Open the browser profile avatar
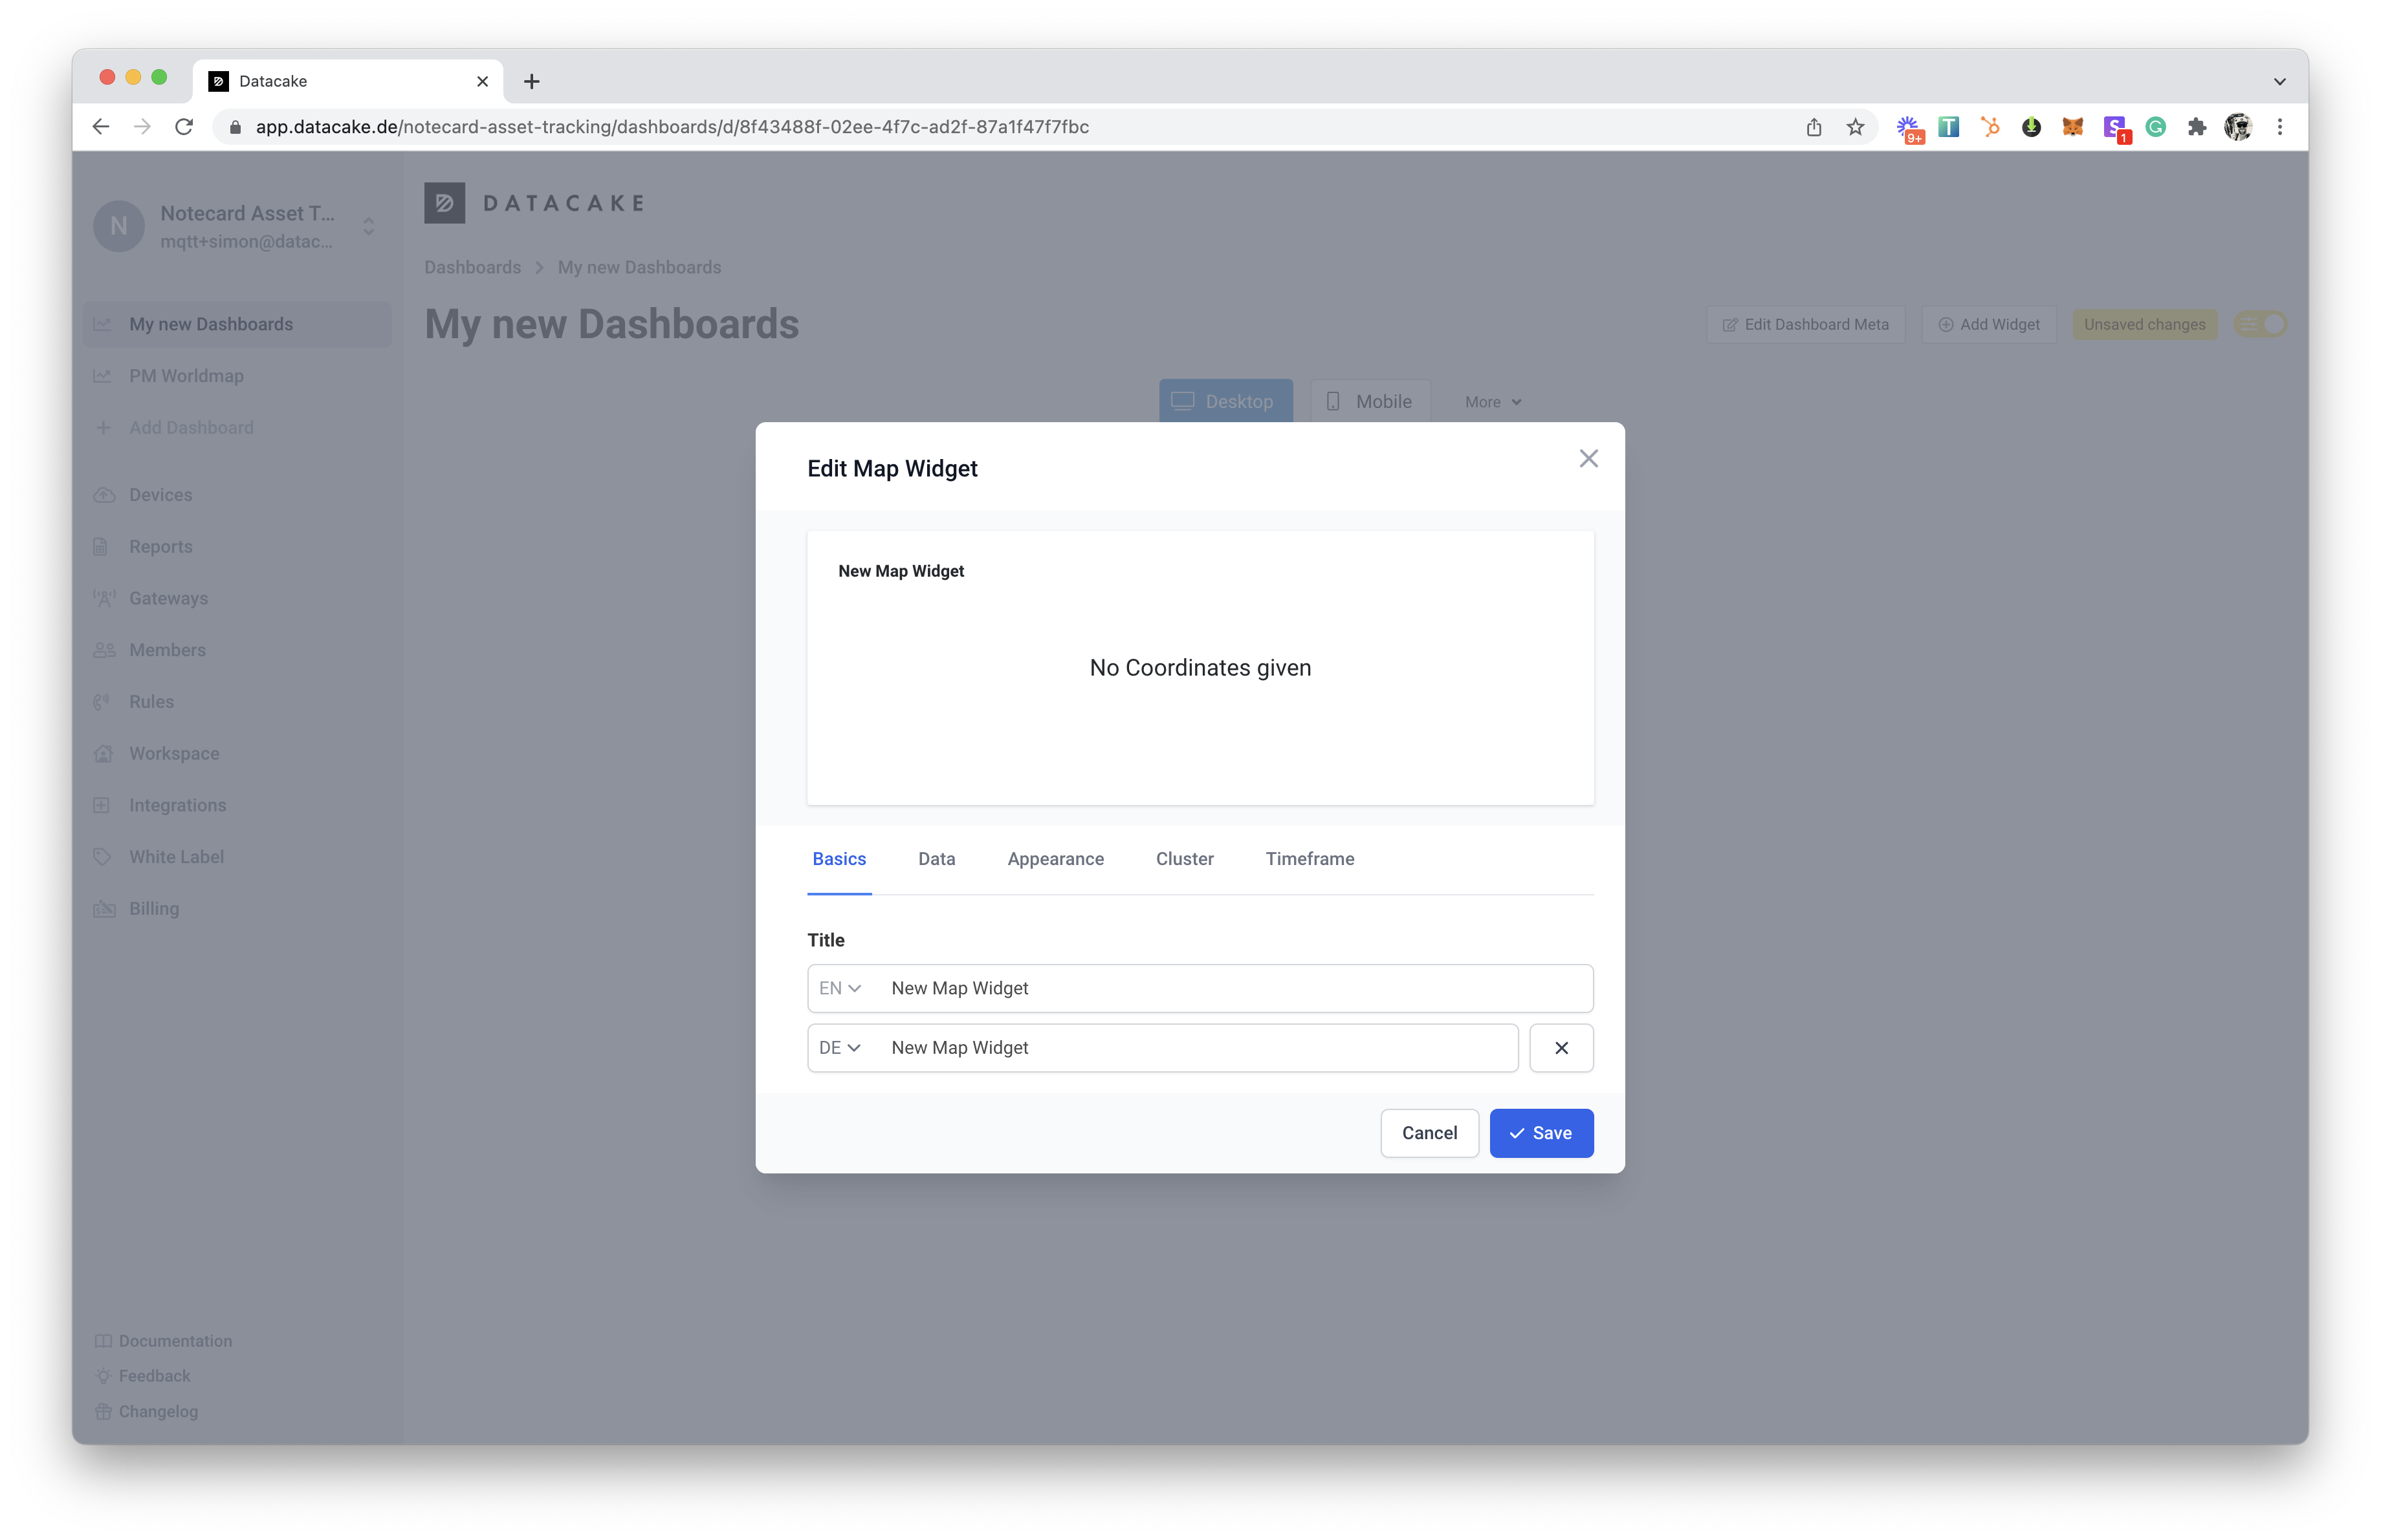The image size is (2381, 1540). coord(2238,127)
